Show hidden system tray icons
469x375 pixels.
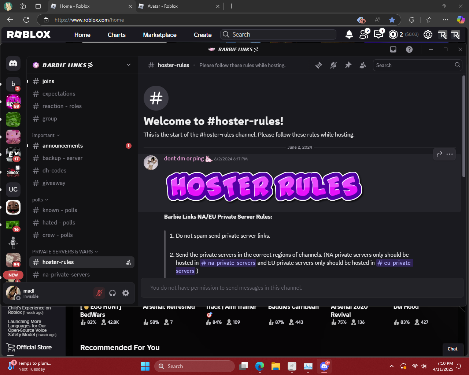392,366
